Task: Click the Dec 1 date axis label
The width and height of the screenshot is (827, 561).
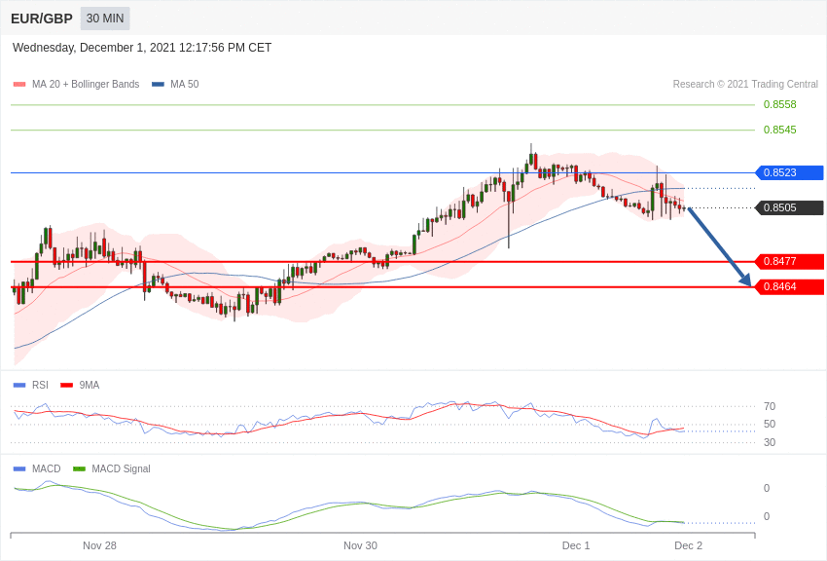Action: click(x=576, y=545)
